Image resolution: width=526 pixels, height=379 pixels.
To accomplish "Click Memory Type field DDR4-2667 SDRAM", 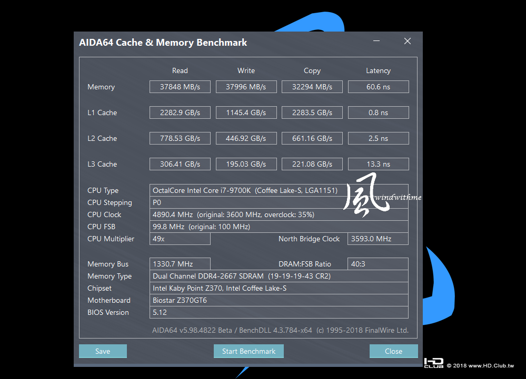I will 279,276.
